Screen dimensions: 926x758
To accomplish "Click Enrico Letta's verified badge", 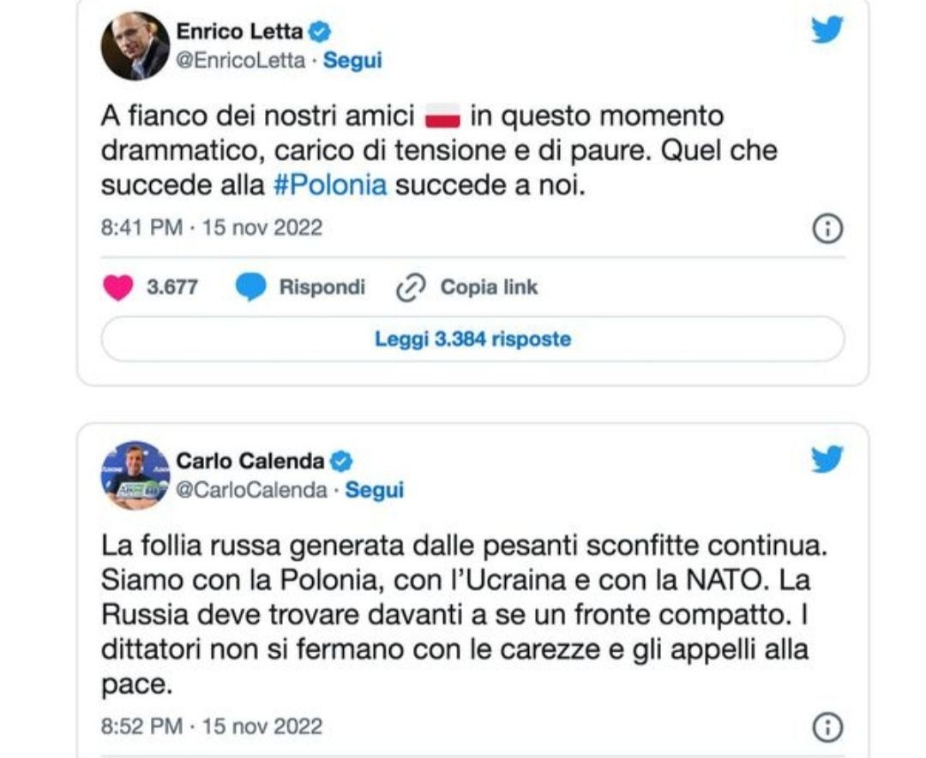I will pyautogui.click(x=320, y=32).
